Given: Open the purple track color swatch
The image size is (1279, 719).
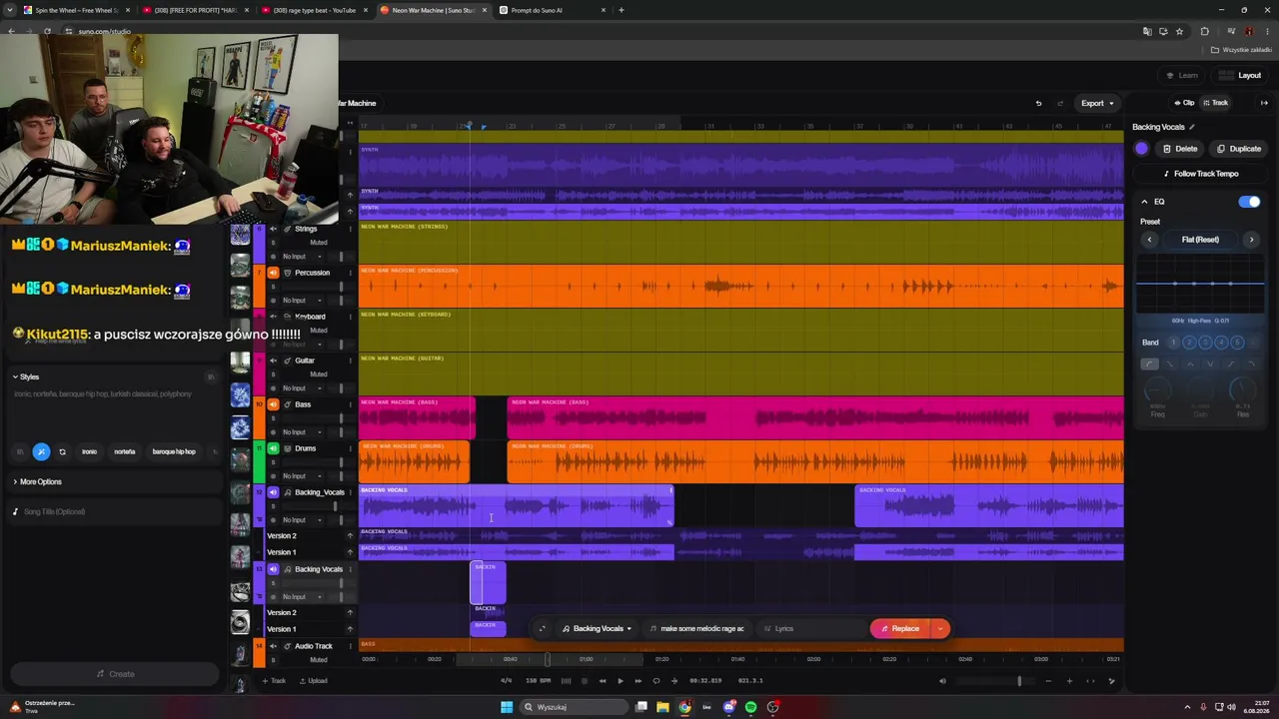Looking at the screenshot, I should (x=1142, y=149).
